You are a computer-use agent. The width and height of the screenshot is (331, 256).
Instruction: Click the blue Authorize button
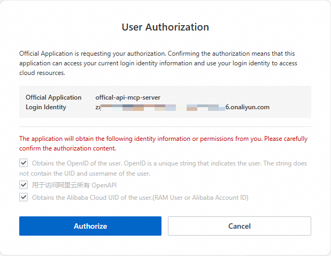click(90, 226)
